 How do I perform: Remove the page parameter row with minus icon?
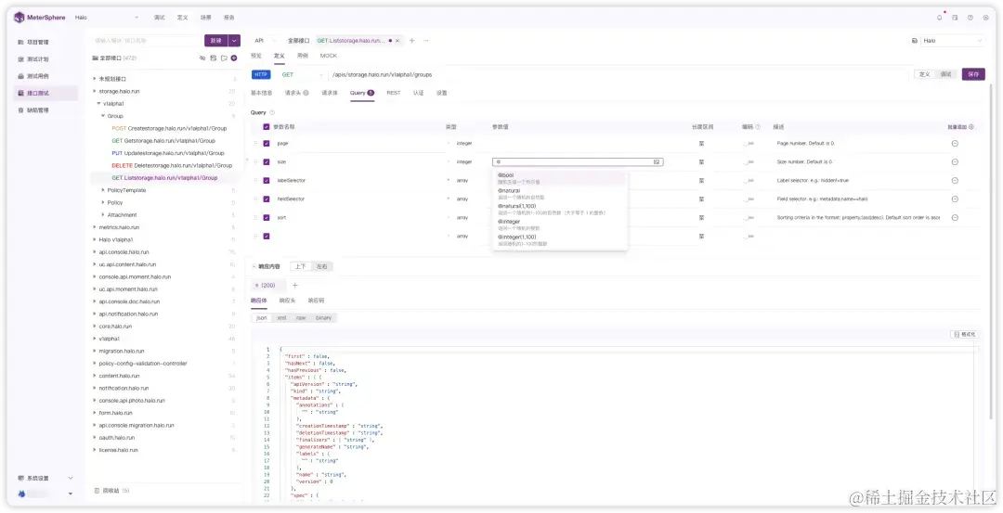click(955, 143)
